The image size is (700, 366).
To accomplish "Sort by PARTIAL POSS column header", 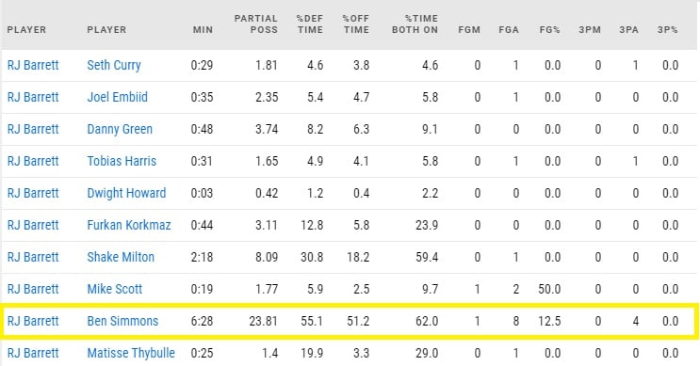I will (x=256, y=24).
